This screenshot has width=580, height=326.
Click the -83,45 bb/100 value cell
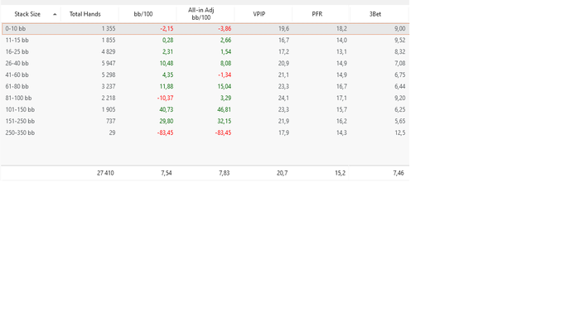click(x=165, y=132)
